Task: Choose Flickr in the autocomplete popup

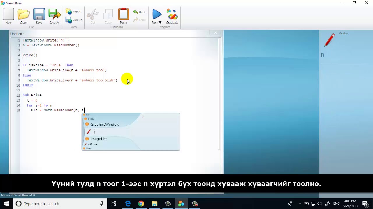Action: pos(91,119)
